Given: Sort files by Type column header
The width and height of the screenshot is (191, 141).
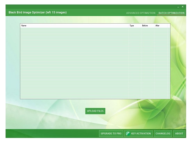Looking at the screenshot, I should coord(135,26).
